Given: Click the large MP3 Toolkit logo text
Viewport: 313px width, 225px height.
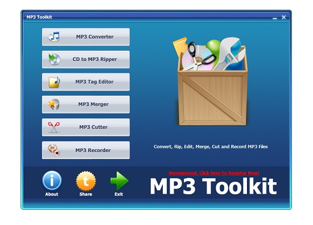Looking at the screenshot, I should click(213, 186).
